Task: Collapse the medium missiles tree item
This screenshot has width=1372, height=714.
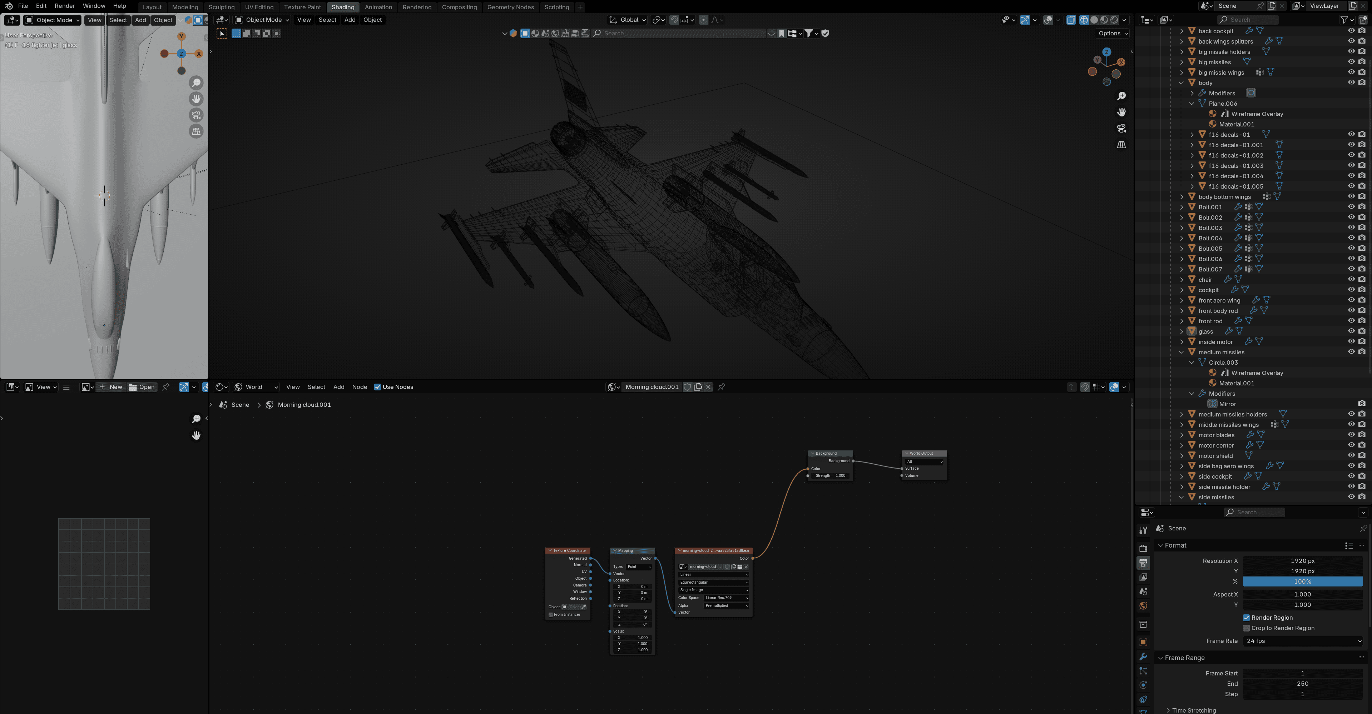Action: coord(1181,352)
